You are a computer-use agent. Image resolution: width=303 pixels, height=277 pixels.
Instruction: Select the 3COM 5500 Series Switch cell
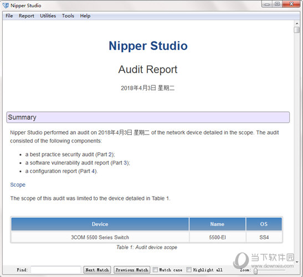[100, 237]
